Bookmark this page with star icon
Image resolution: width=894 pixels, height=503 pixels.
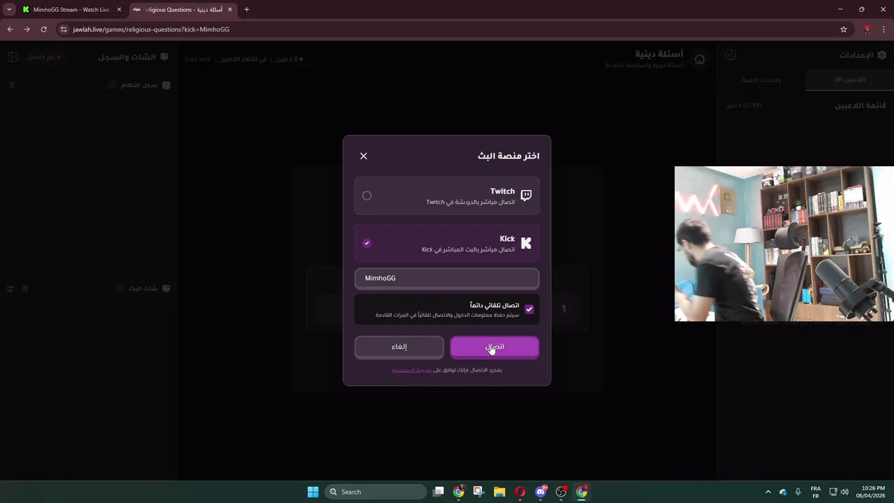coord(844,29)
